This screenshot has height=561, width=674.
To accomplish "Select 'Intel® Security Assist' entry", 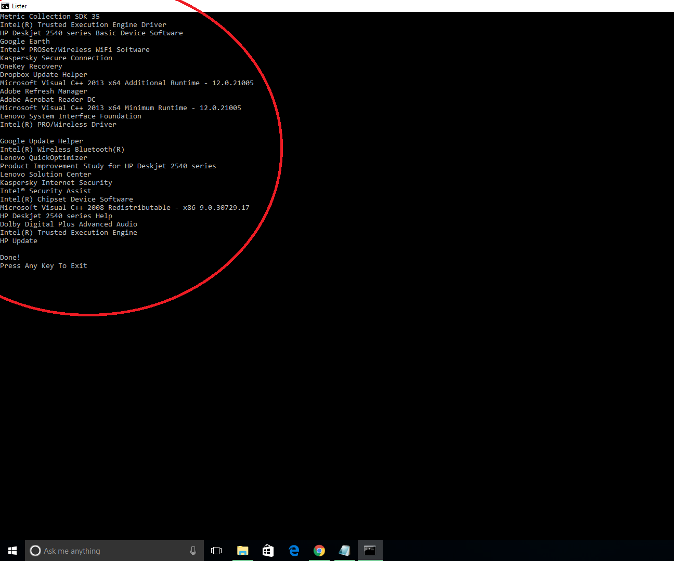I will 46,191.
